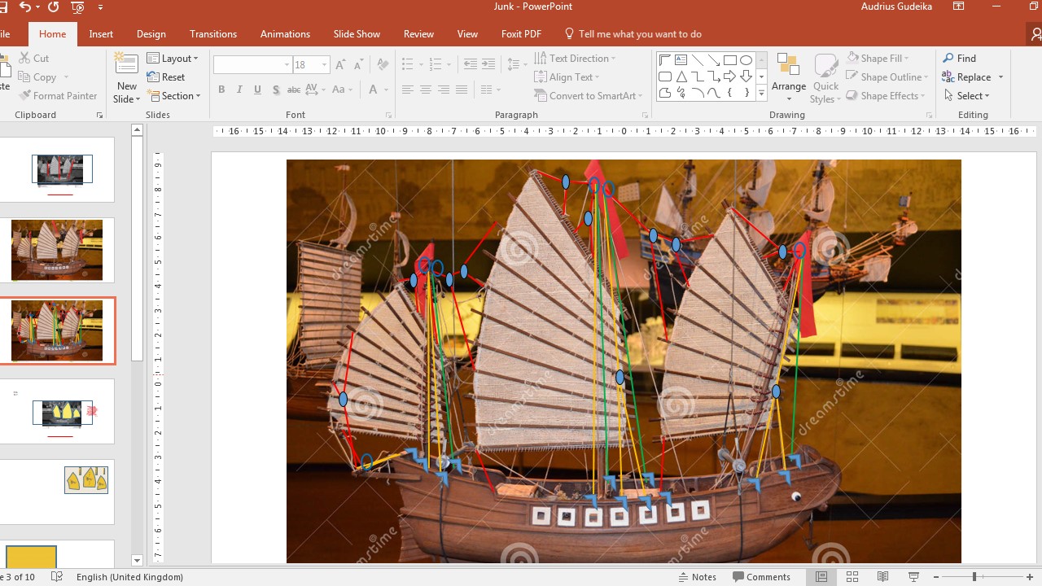Open the Shape Fill color menu
1042x586 pixels.
pos(878,59)
